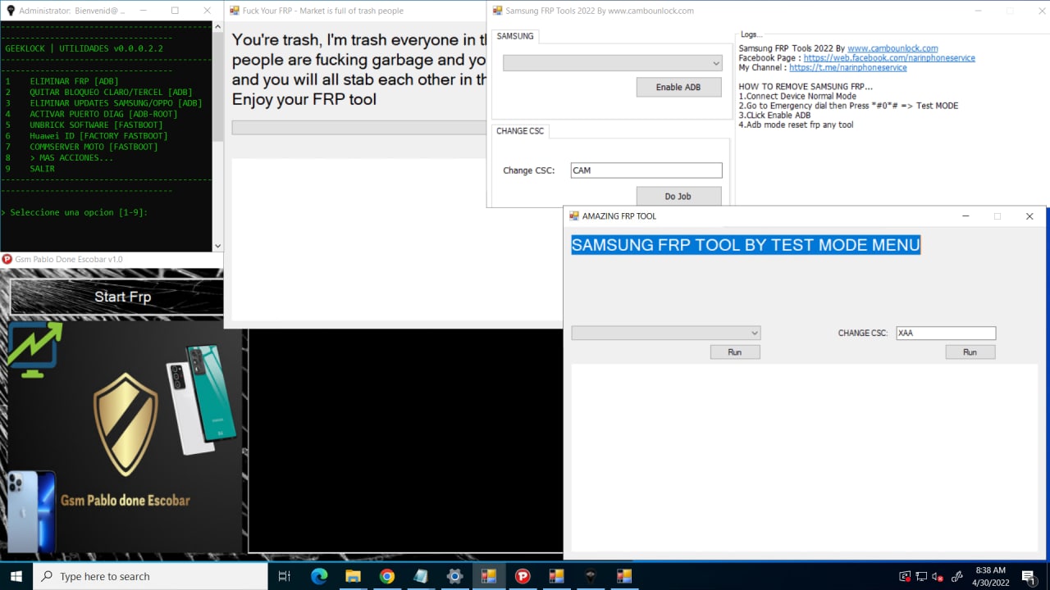This screenshot has width=1050, height=590.
Task: Switch to the Gsm Pablo red P taskbar app
Action: [523, 576]
